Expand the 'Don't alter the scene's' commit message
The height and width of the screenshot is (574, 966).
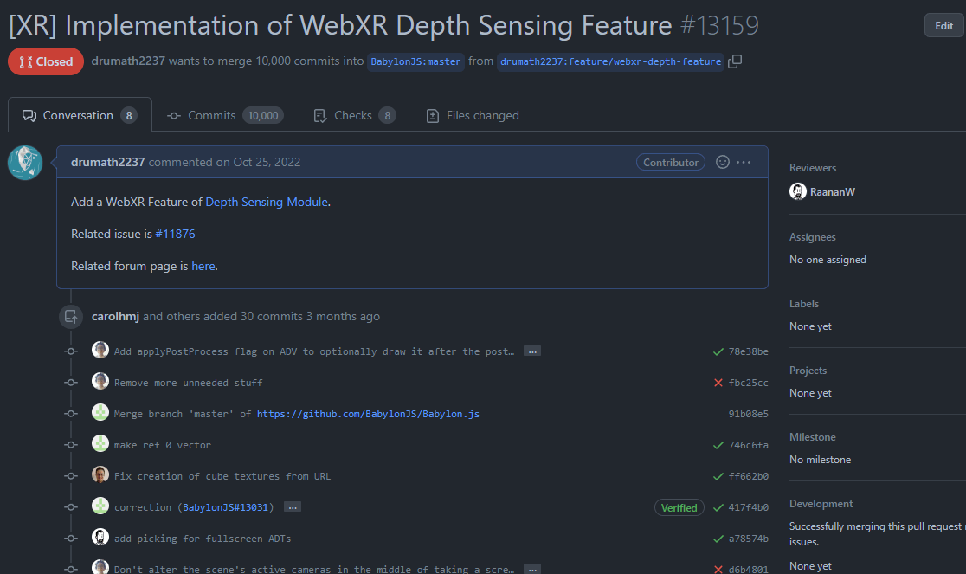click(532, 569)
